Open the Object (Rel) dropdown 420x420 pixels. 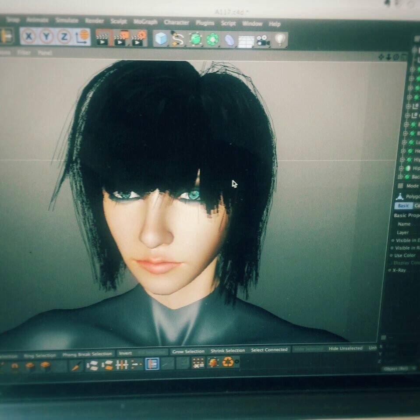(399, 369)
